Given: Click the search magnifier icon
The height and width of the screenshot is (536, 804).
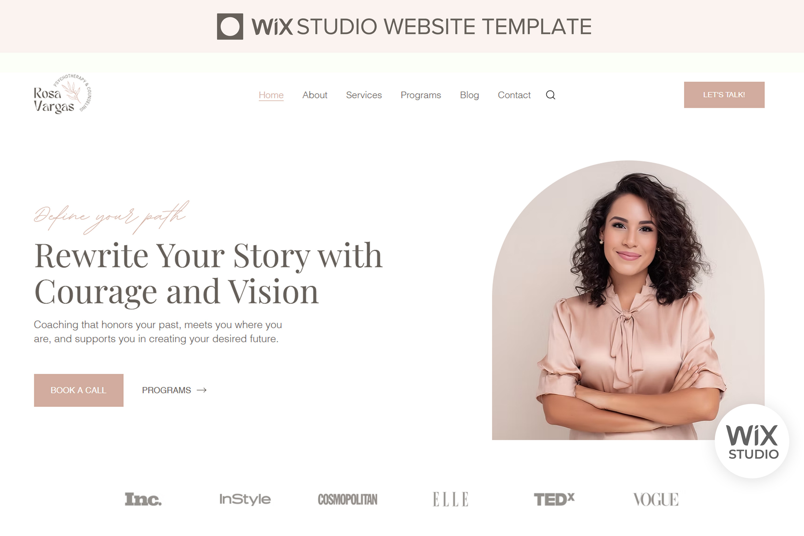Looking at the screenshot, I should pyautogui.click(x=550, y=95).
